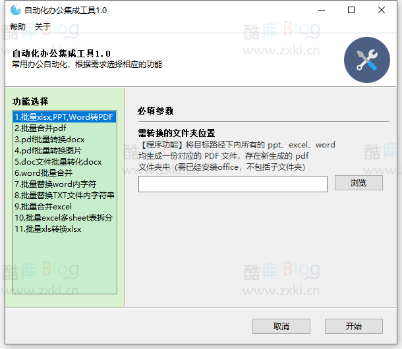
Task: Select 1.批量xlsx,PPT,Word转PDF in function list
Action: click(x=65, y=117)
